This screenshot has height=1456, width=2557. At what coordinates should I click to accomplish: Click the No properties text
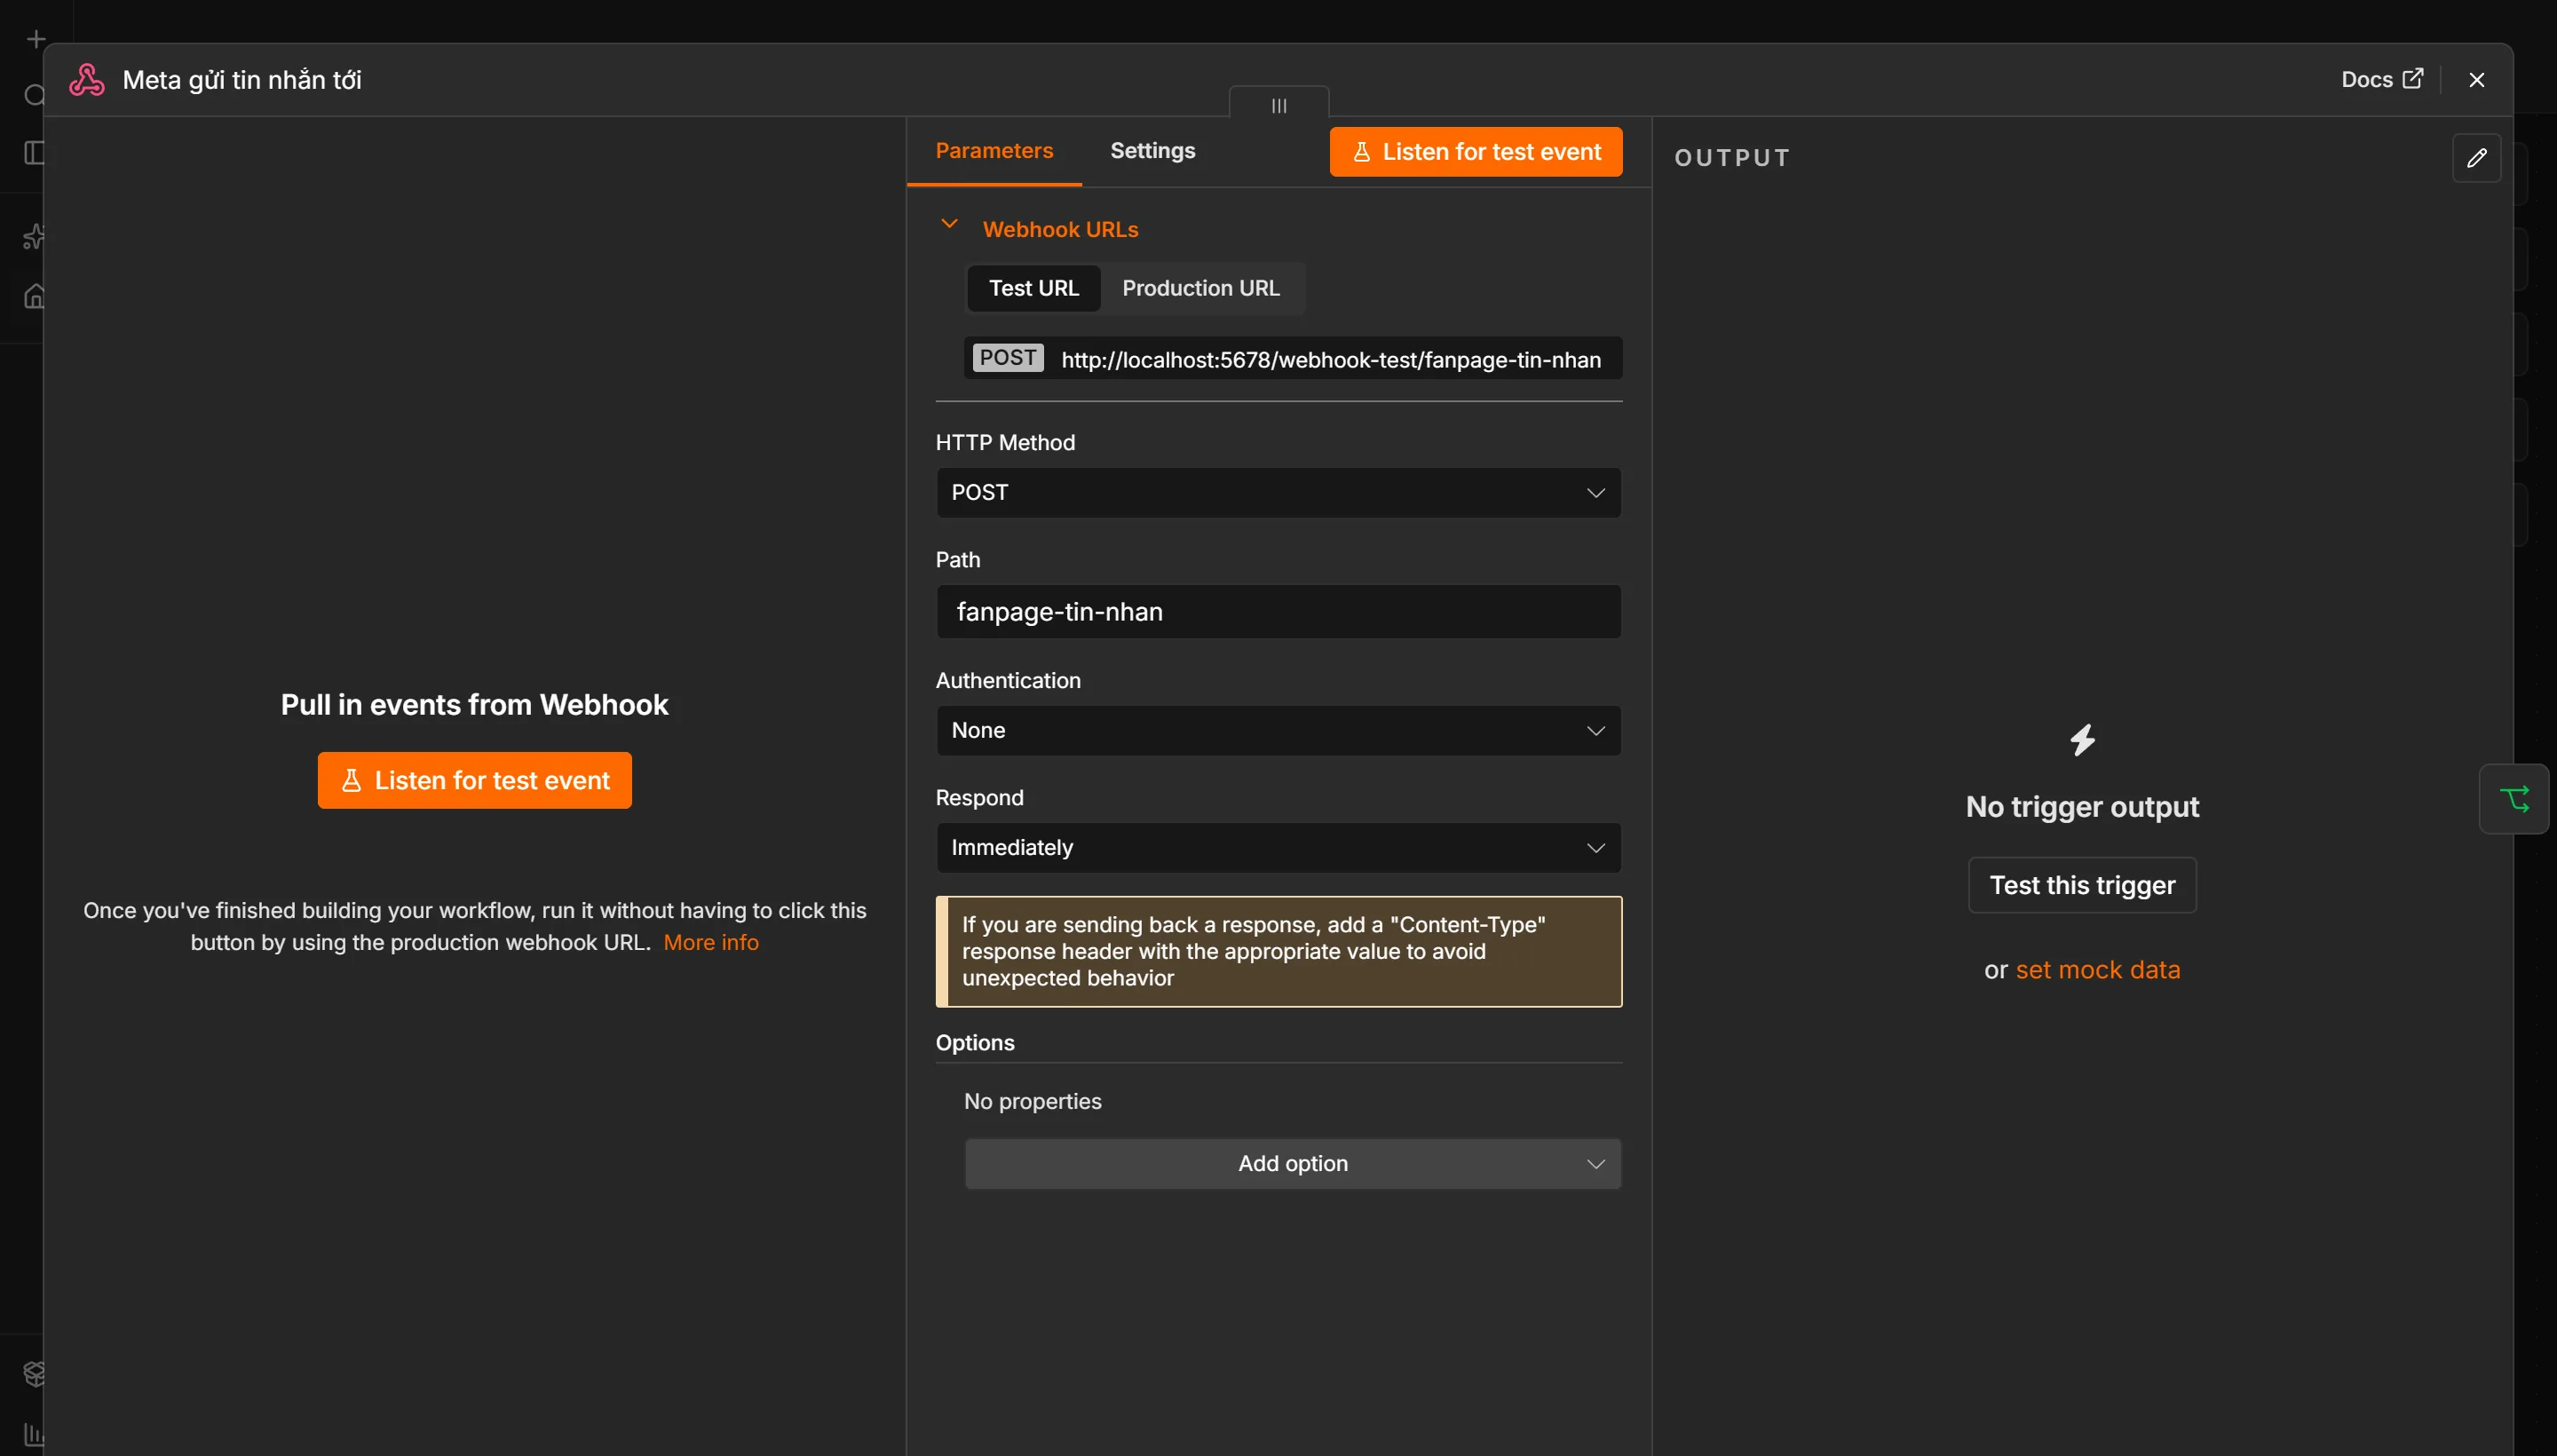click(1032, 1102)
